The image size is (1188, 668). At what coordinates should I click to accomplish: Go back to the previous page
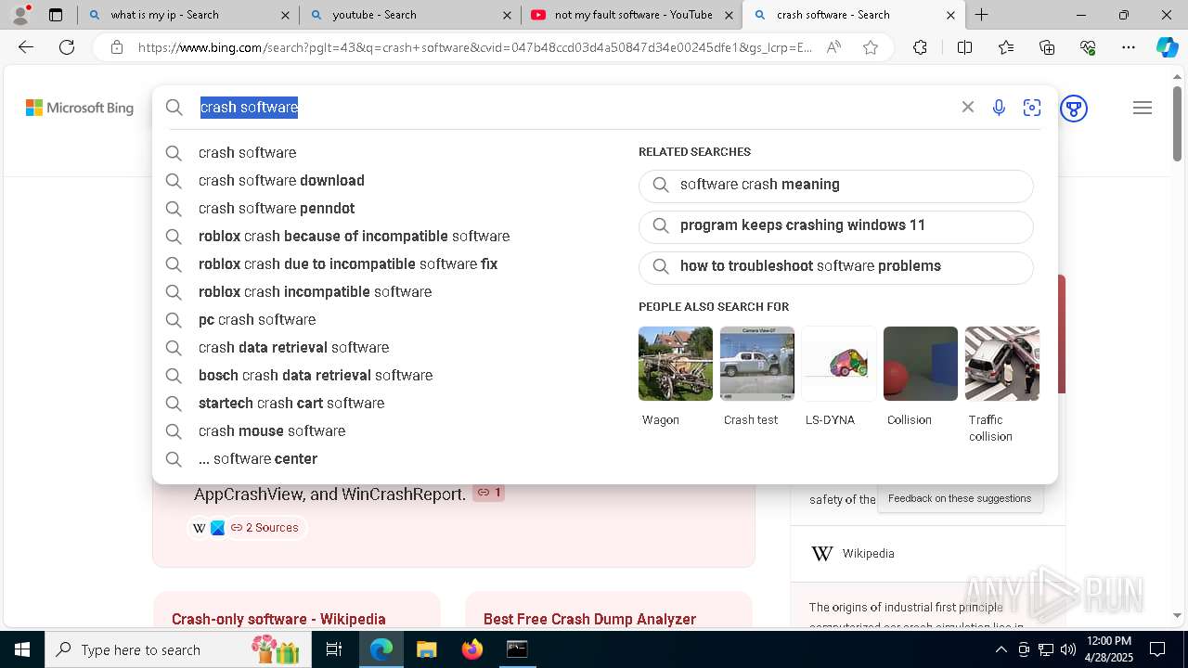[26, 47]
